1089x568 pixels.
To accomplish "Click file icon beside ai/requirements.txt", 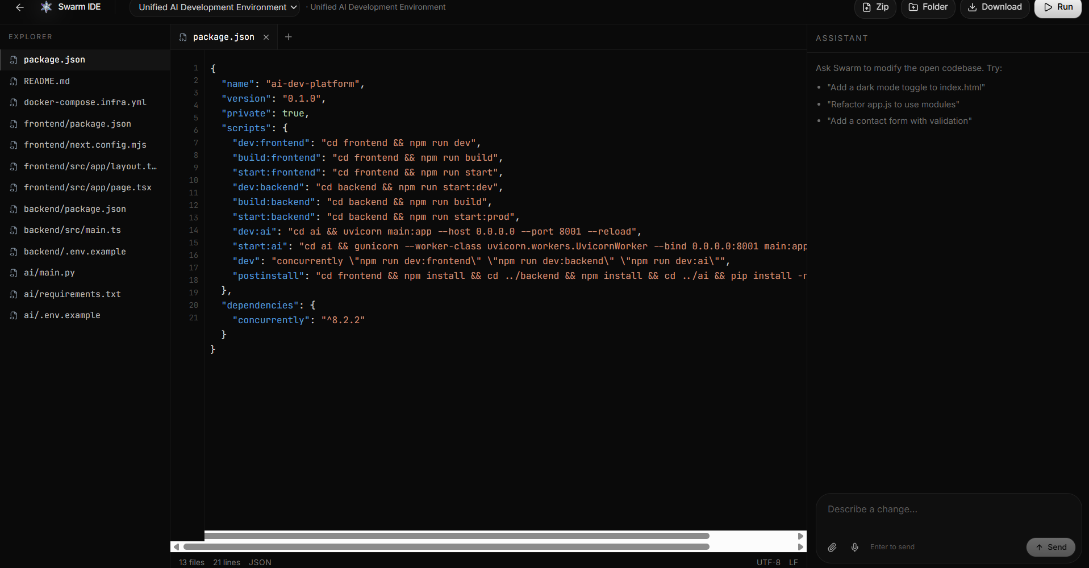I will [x=14, y=294].
